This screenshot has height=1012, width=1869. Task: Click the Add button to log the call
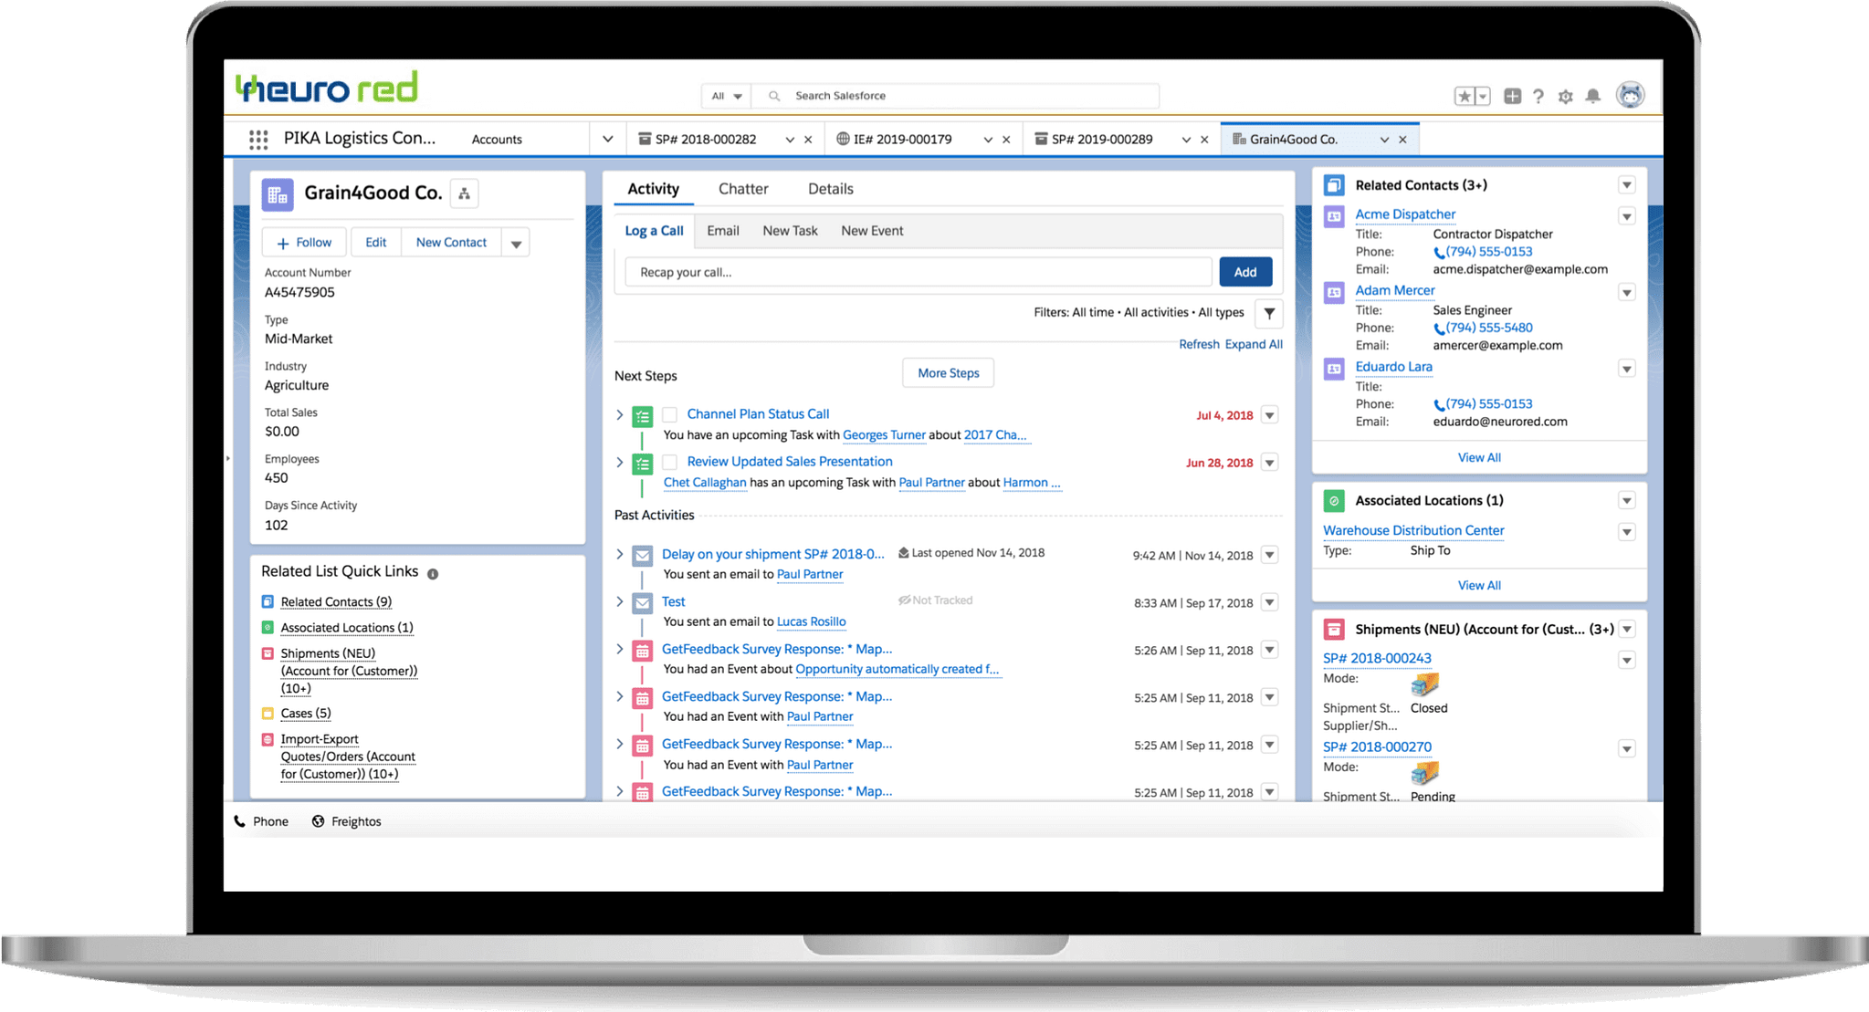coord(1245,272)
